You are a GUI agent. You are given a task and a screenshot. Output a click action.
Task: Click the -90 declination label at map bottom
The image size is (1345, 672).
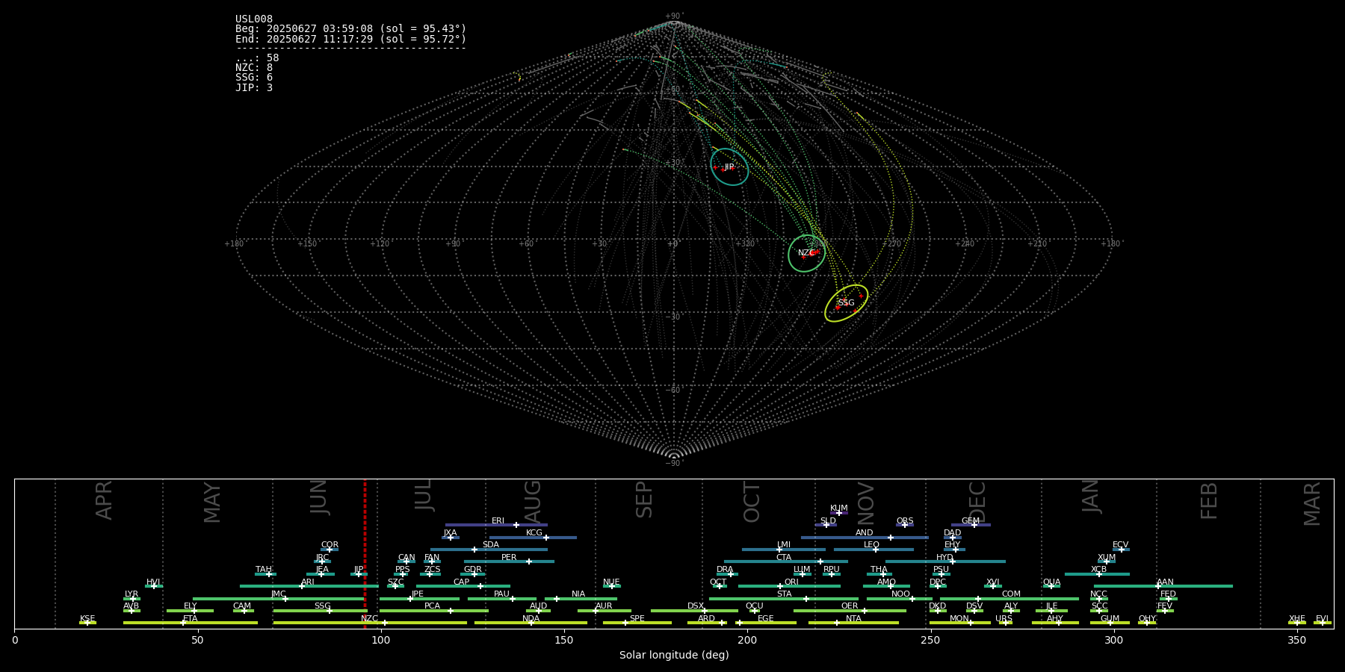pyautogui.click(x=673, y=464)
